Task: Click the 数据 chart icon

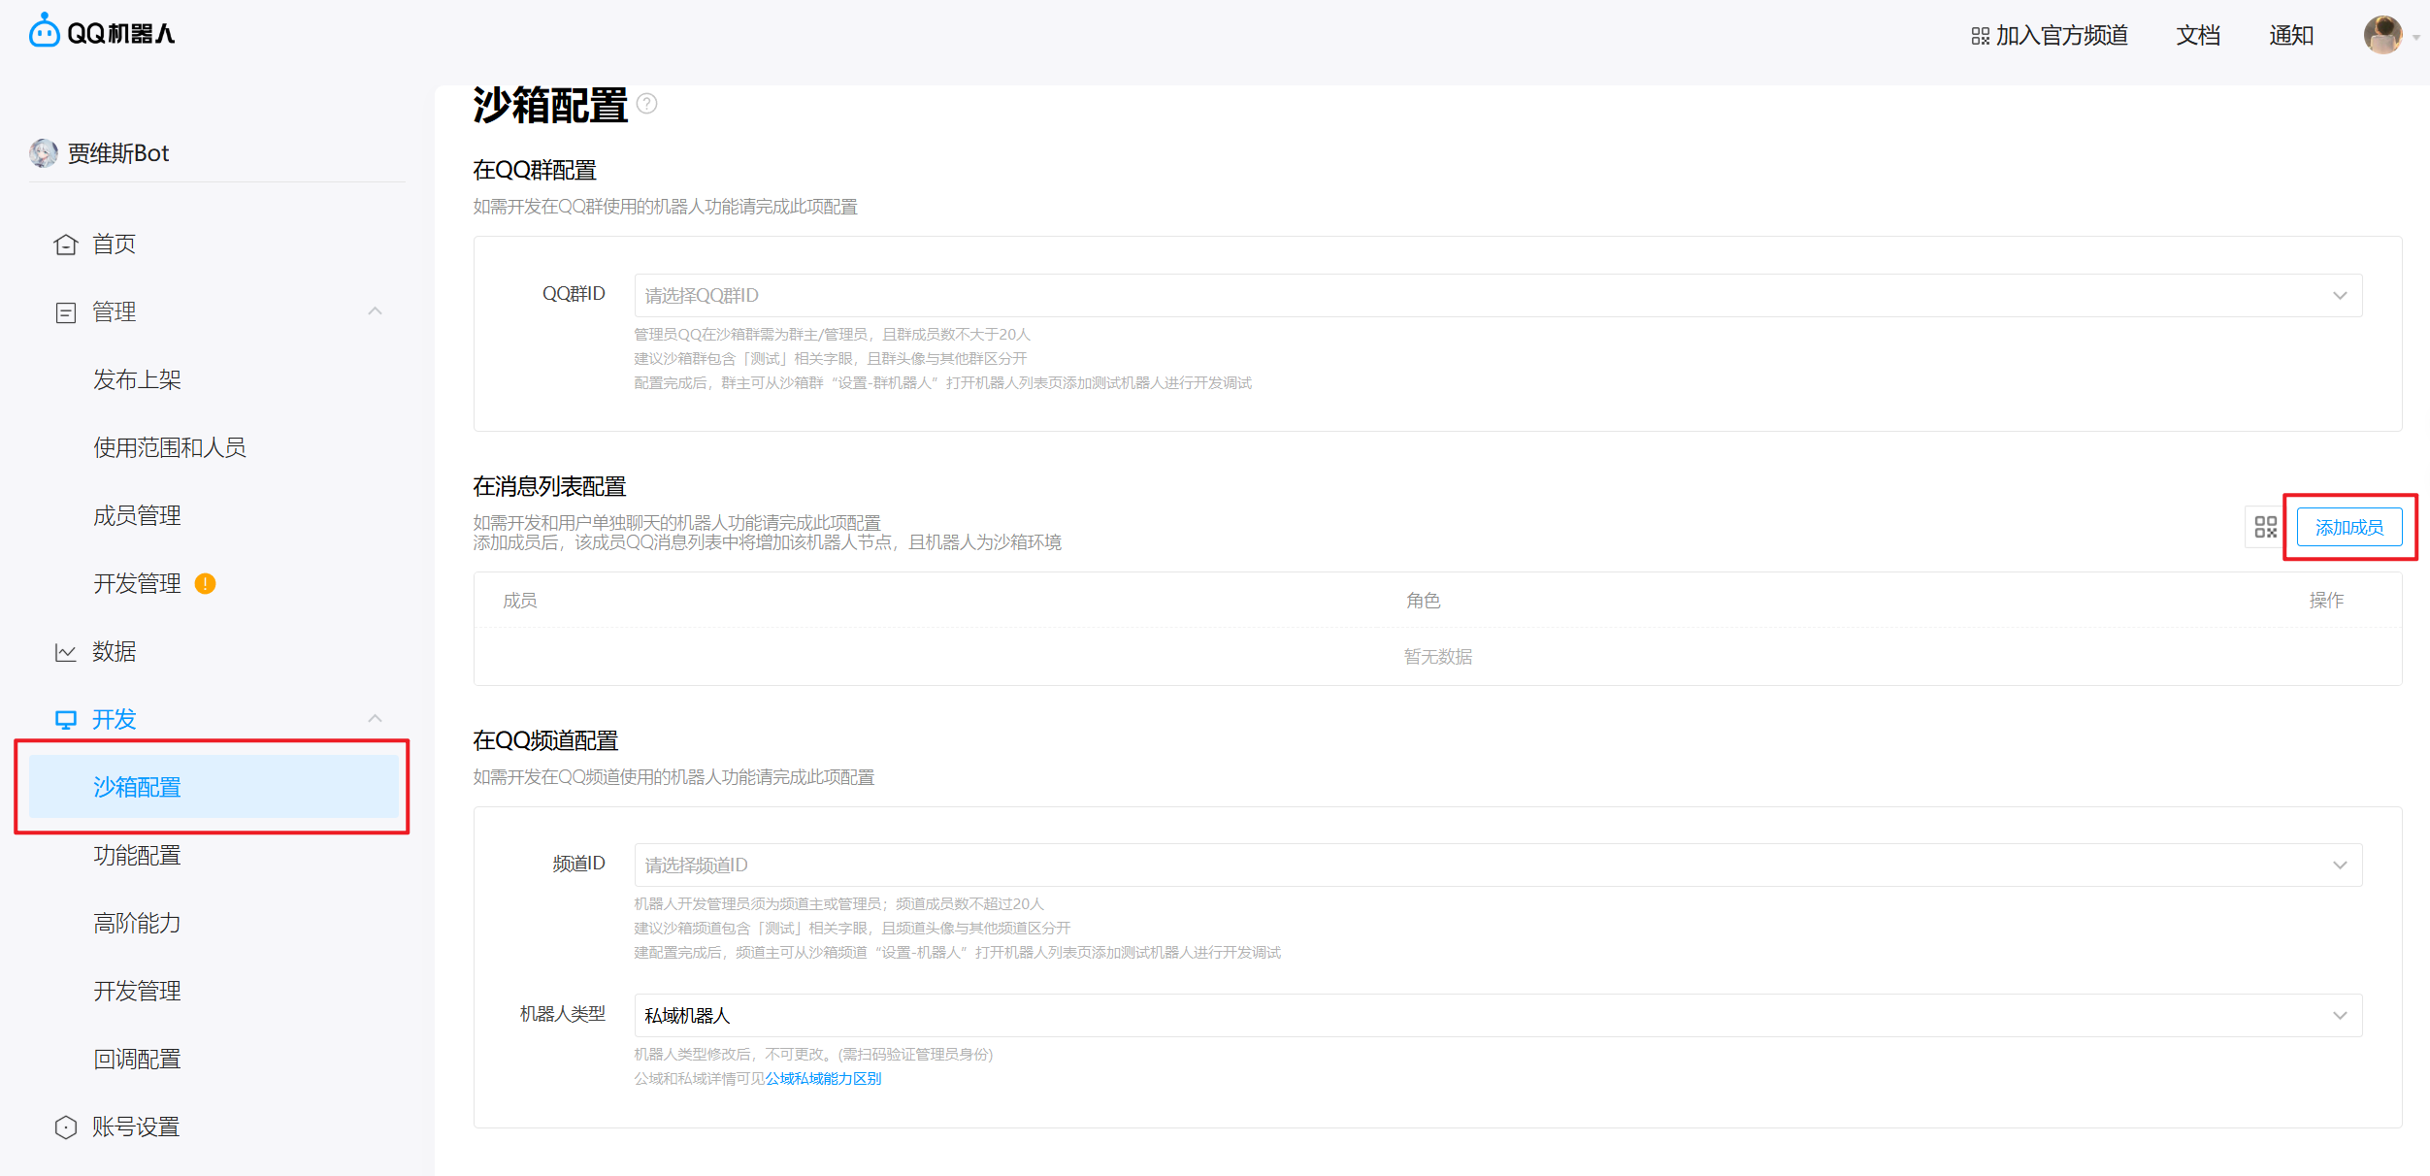Action: coord(65,652)
